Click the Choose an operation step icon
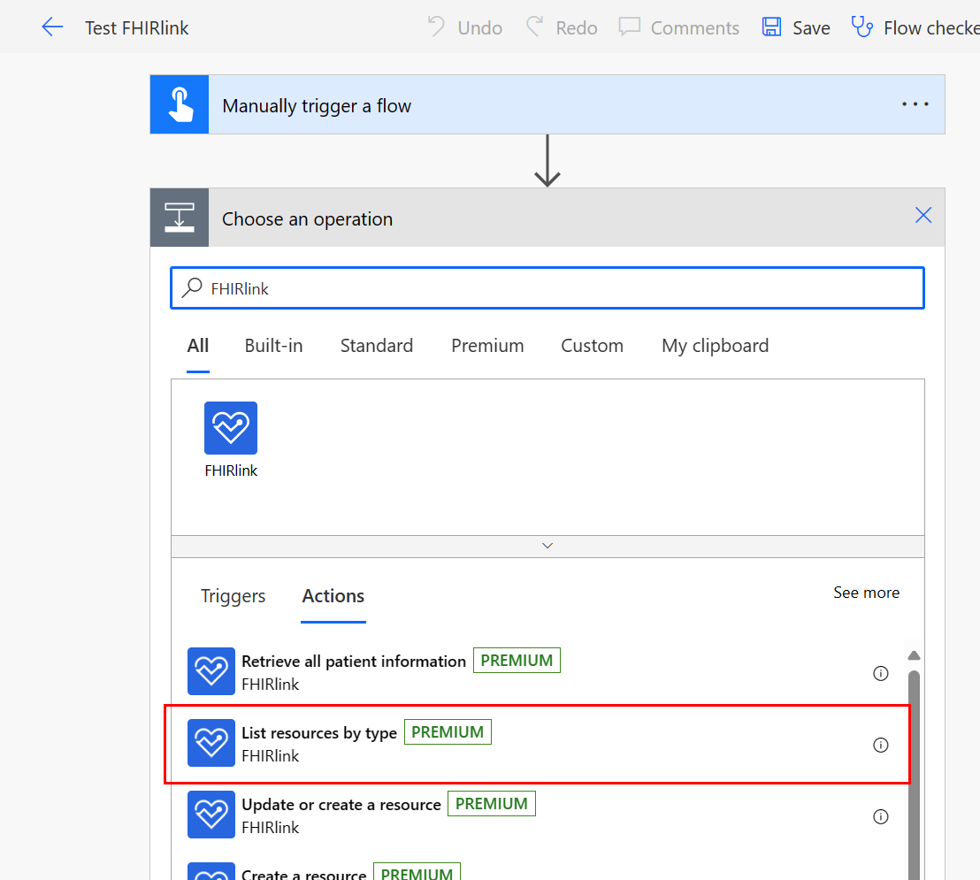The image size is (980, 880). 180,218
